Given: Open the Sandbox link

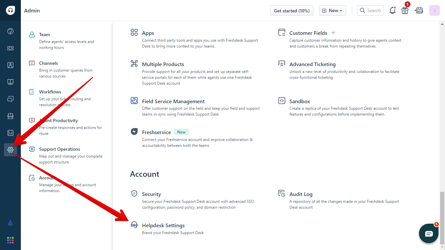Looking at the screenshot, I should click(x=300, y=102).
